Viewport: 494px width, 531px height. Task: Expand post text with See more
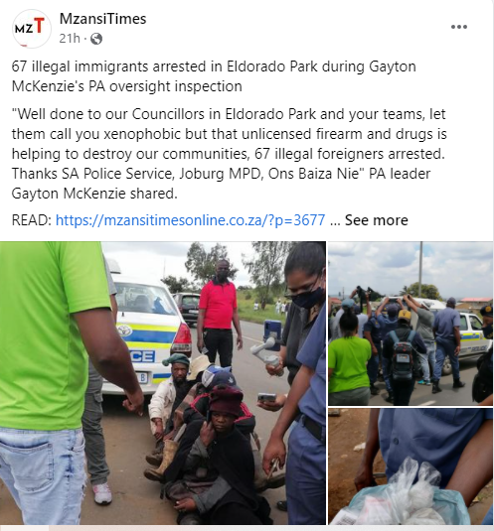(x=377, y=220)
